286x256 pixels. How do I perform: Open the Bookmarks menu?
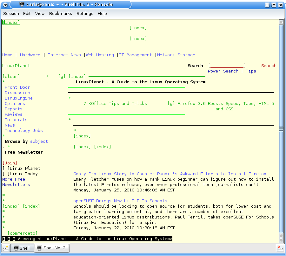coord(61,14)
